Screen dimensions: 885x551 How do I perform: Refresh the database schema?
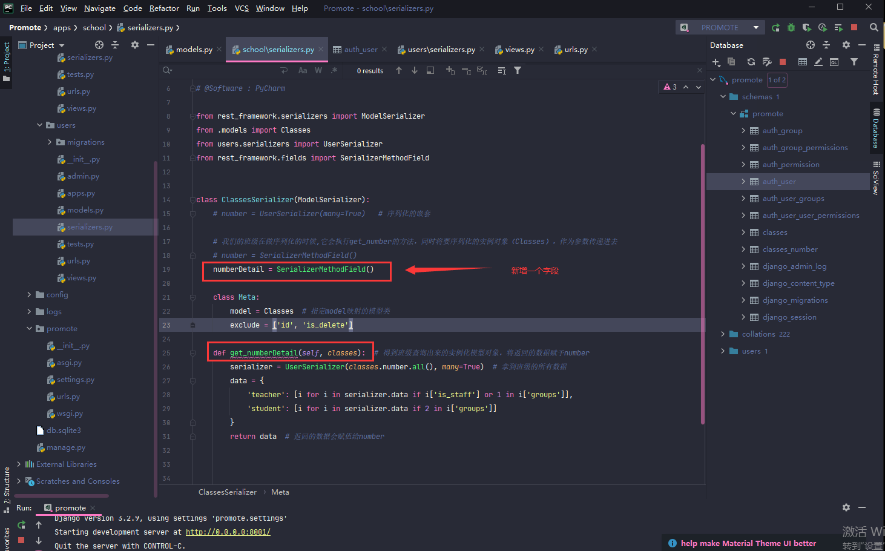point(751,62)
